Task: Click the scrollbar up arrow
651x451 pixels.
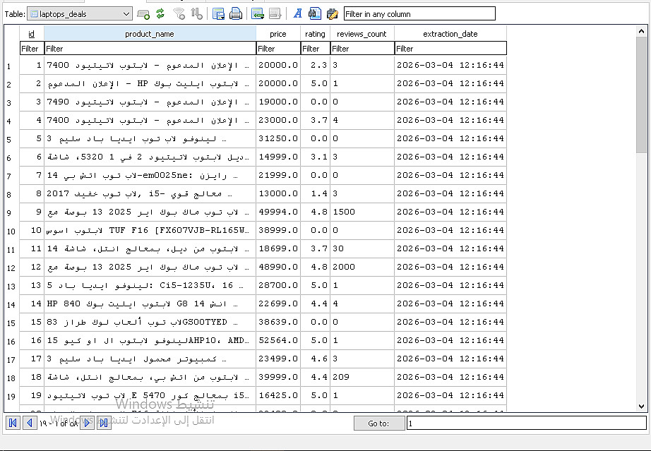Action: click(641, 31)
